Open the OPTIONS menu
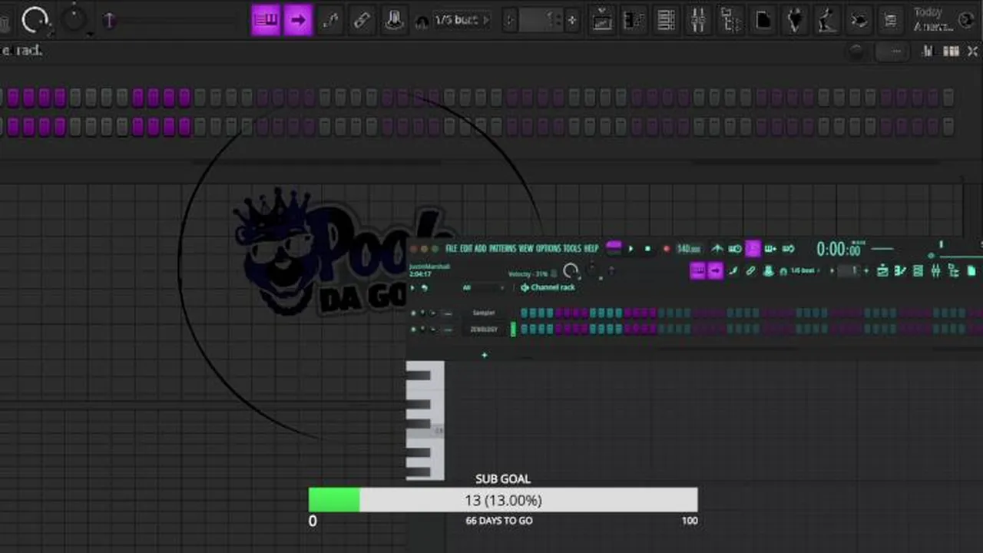 point(548,248)
